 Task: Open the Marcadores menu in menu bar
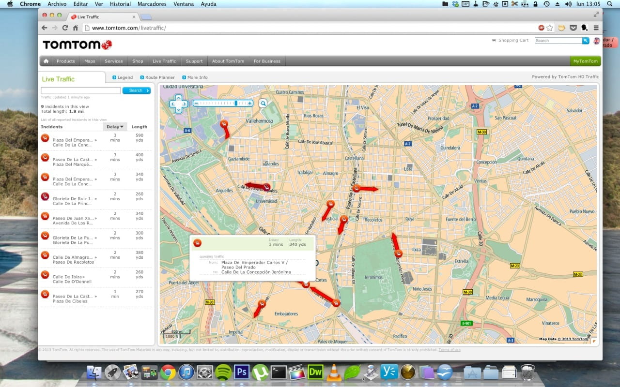point(152,4)
